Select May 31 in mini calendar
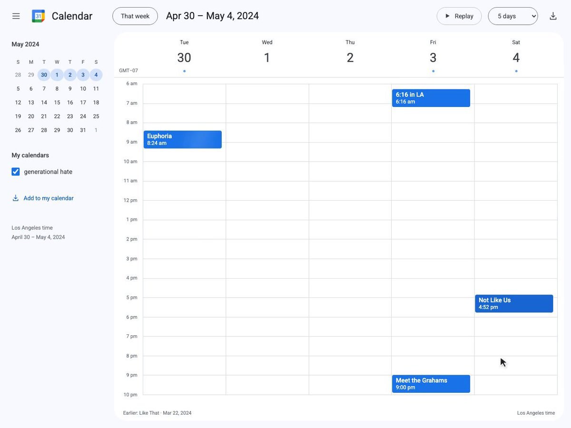 click(83, 130)
